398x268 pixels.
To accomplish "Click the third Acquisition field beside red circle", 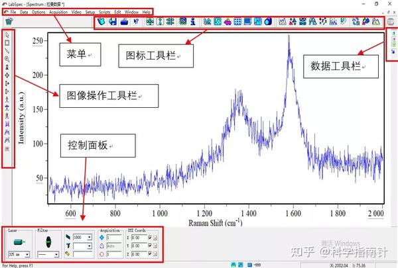I will (x=114, y=254).
